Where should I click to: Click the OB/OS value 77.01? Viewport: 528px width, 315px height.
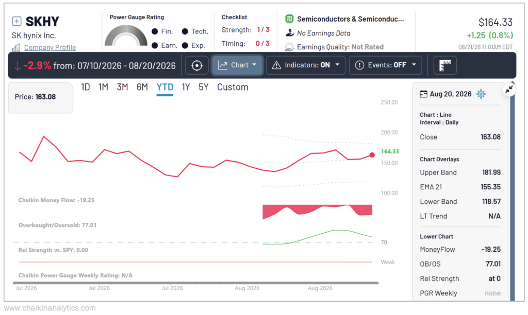pyautogui.click(x=493, y=264)
